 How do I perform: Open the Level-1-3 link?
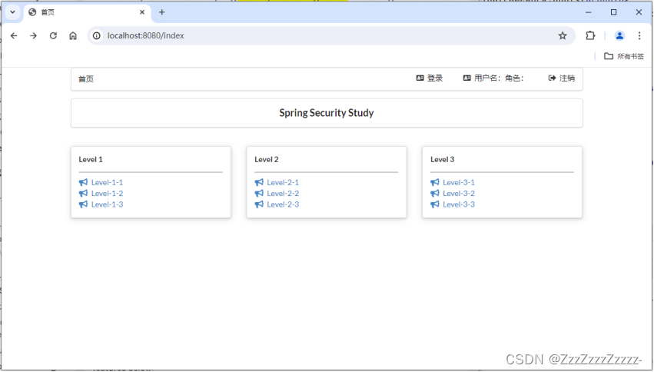(x=107, y=204)
